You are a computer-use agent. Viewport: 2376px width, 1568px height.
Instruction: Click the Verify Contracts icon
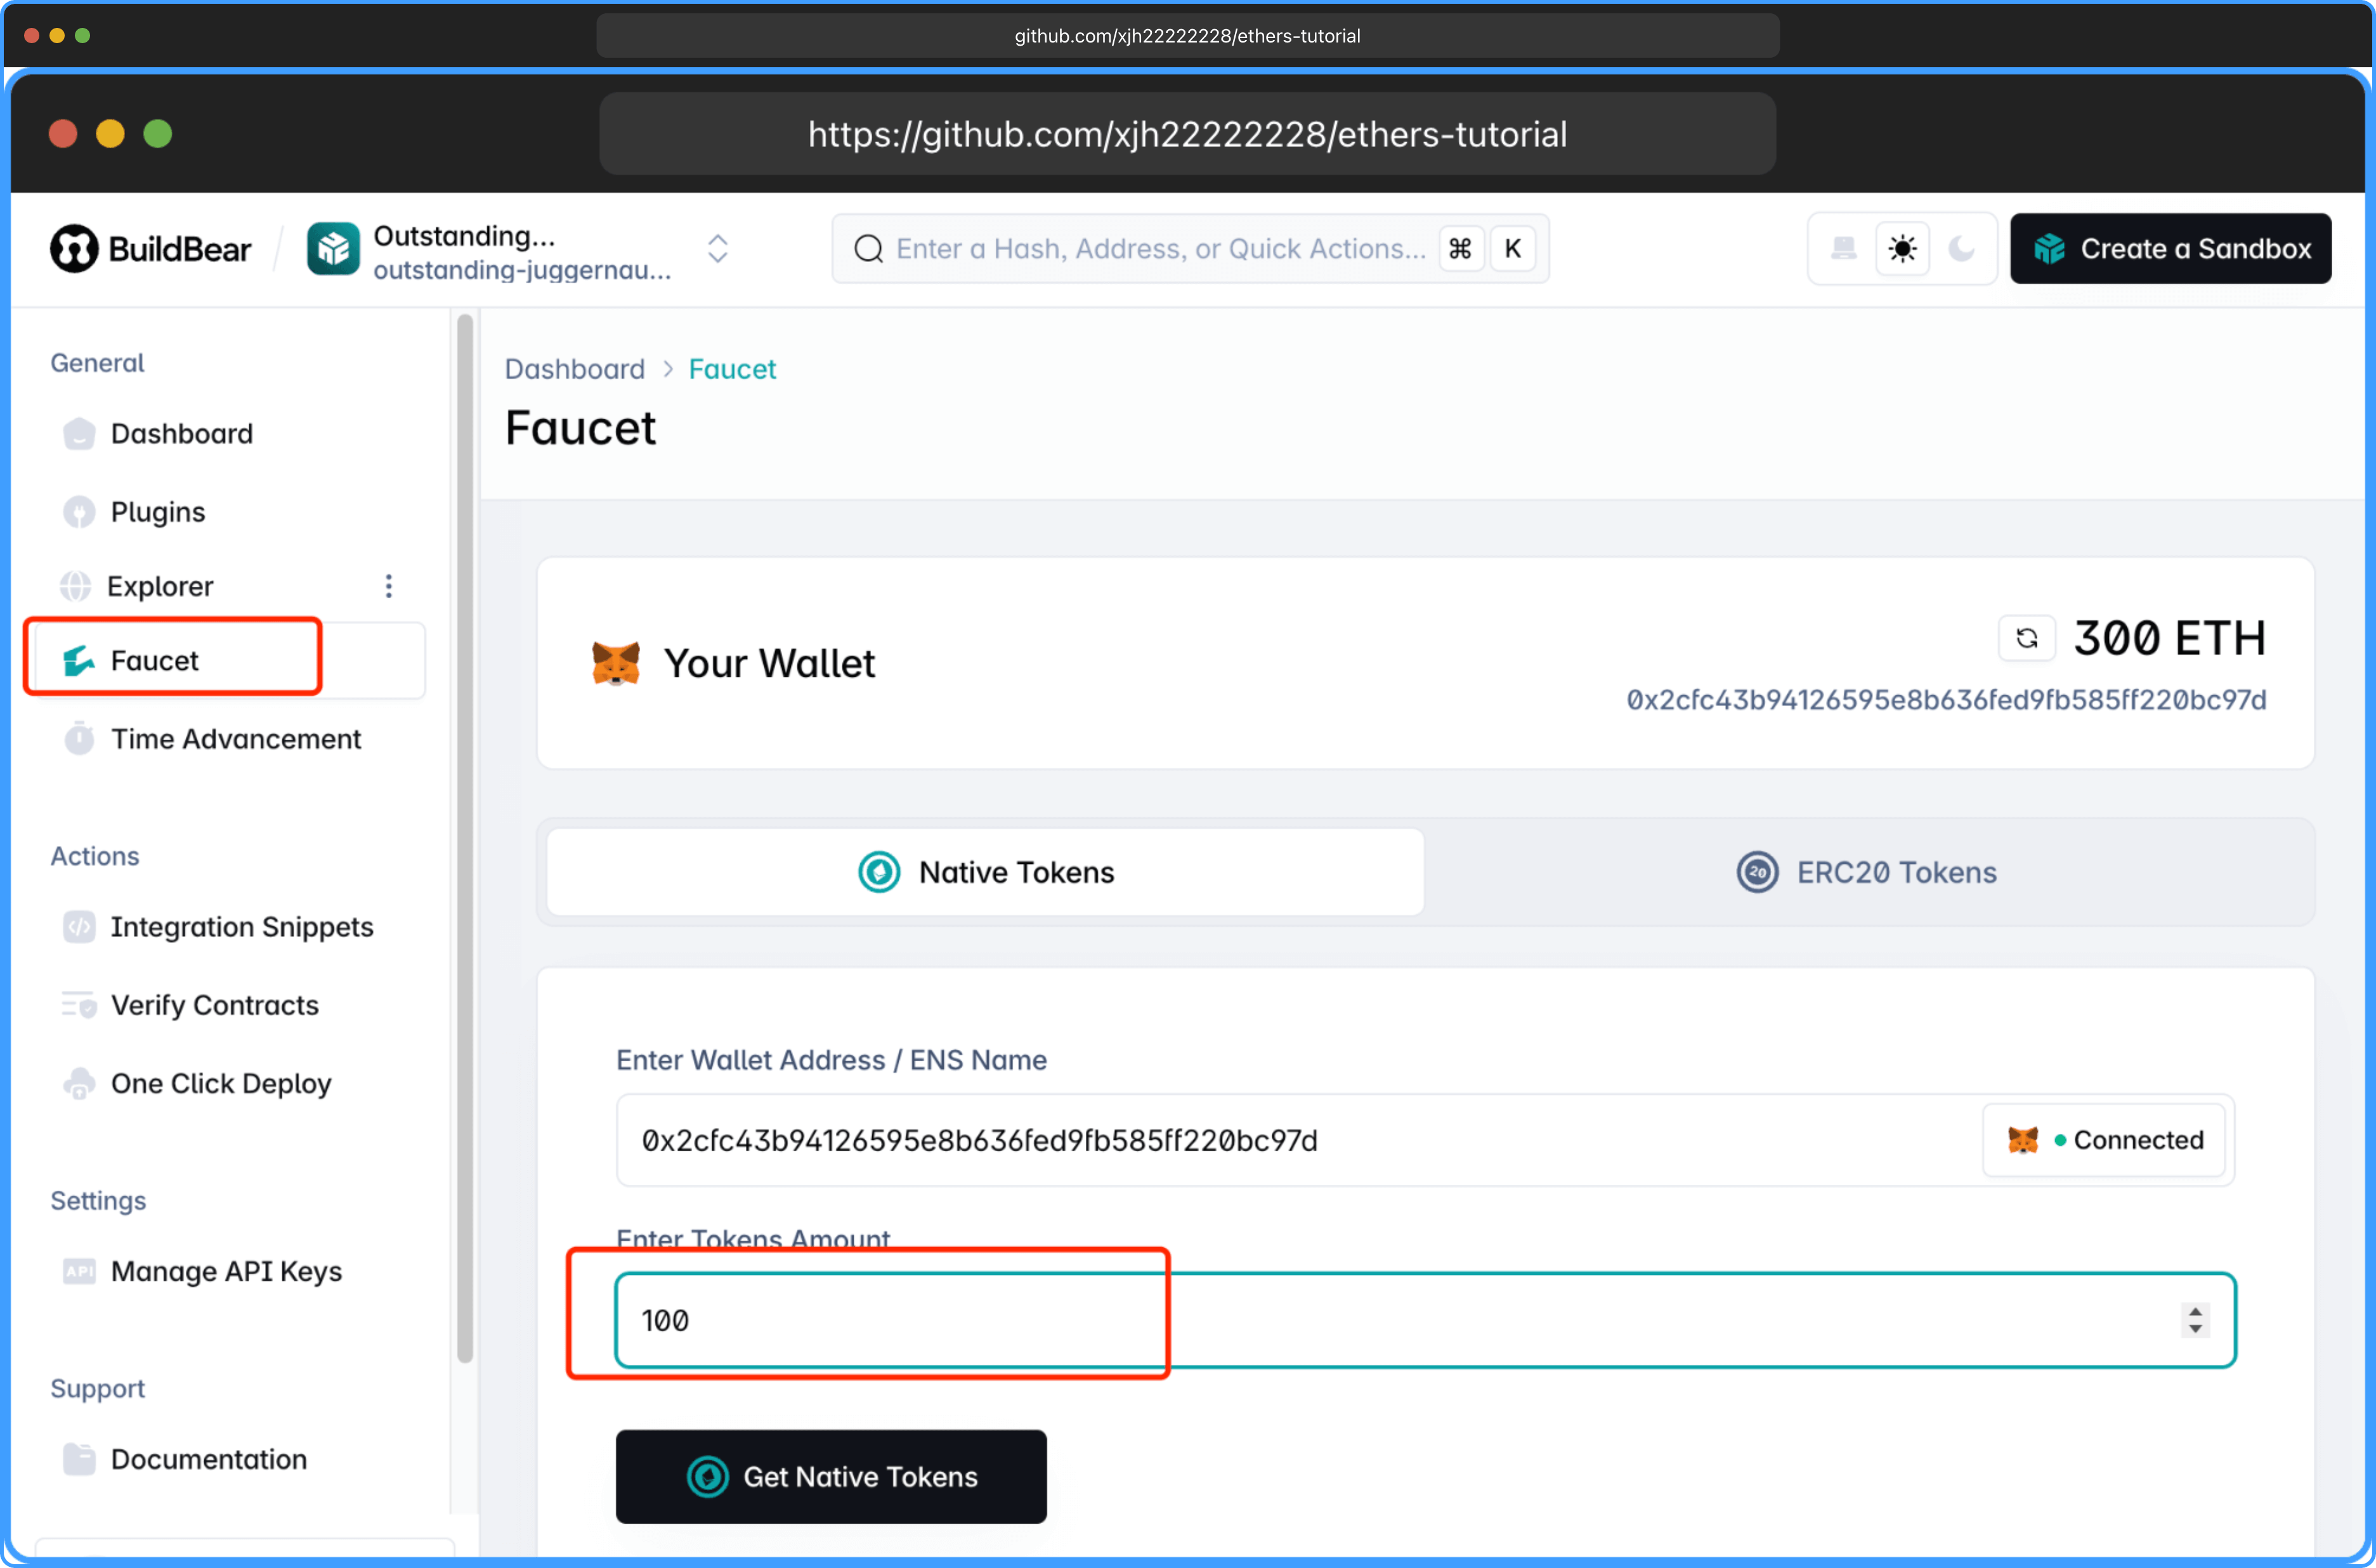(x=78, y=1005)
